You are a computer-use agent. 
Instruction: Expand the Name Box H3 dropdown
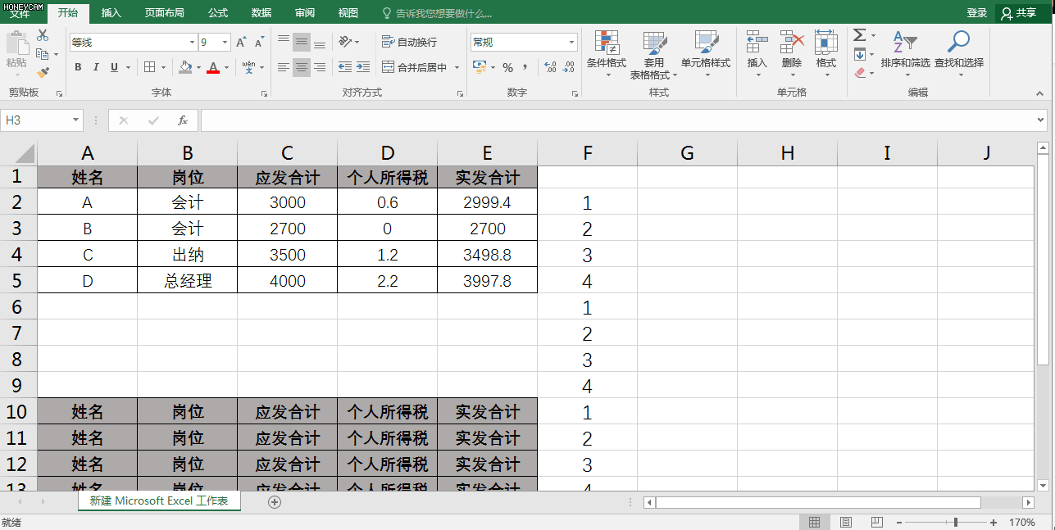pyautogui.click(x=76, y=120)
